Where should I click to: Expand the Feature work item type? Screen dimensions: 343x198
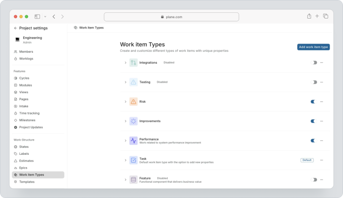[x=125, y=179]
